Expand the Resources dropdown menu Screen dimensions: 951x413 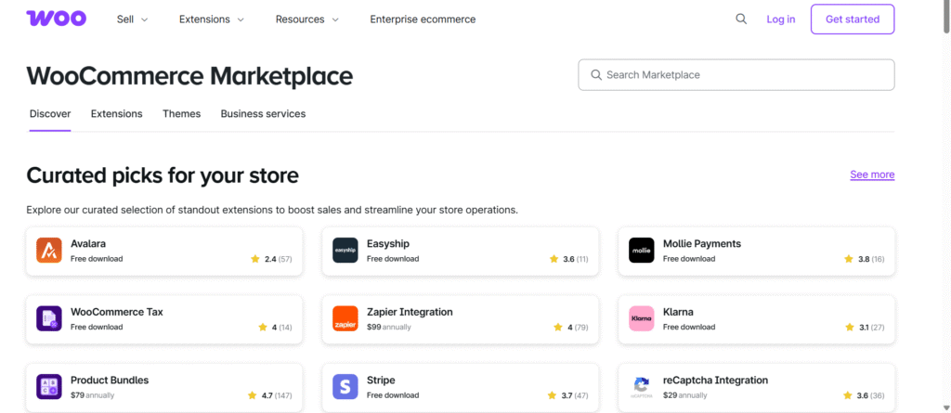[x=306, y=19]
